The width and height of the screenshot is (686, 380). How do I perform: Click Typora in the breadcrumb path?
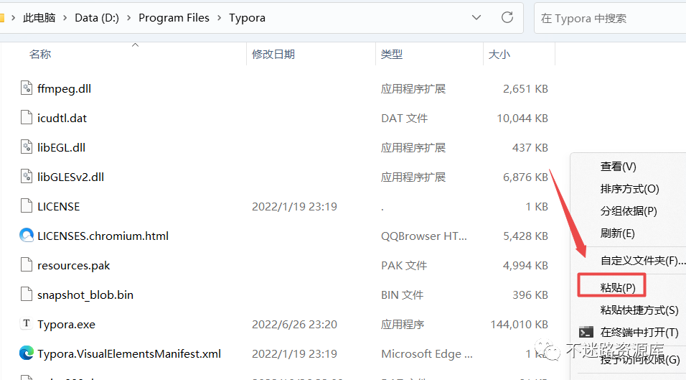pos(247,18)
